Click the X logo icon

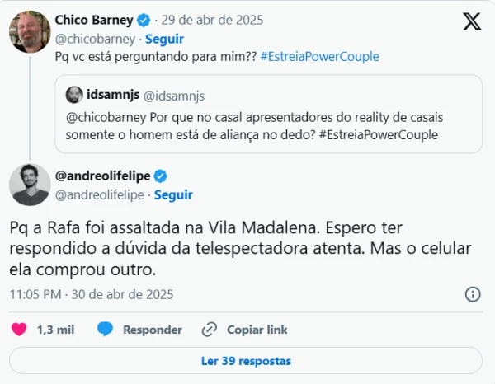pyautogui.click(x=472, y=22)
